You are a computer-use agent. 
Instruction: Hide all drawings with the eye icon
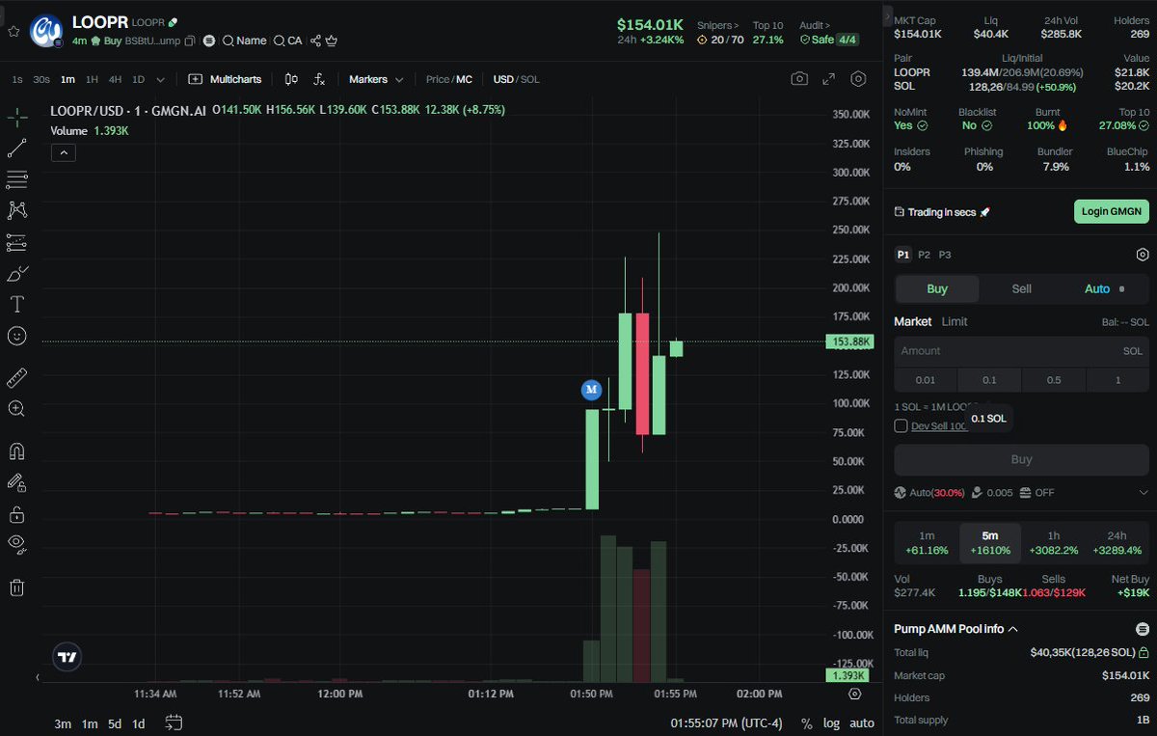pyautogui.click(x=17, y=544)
